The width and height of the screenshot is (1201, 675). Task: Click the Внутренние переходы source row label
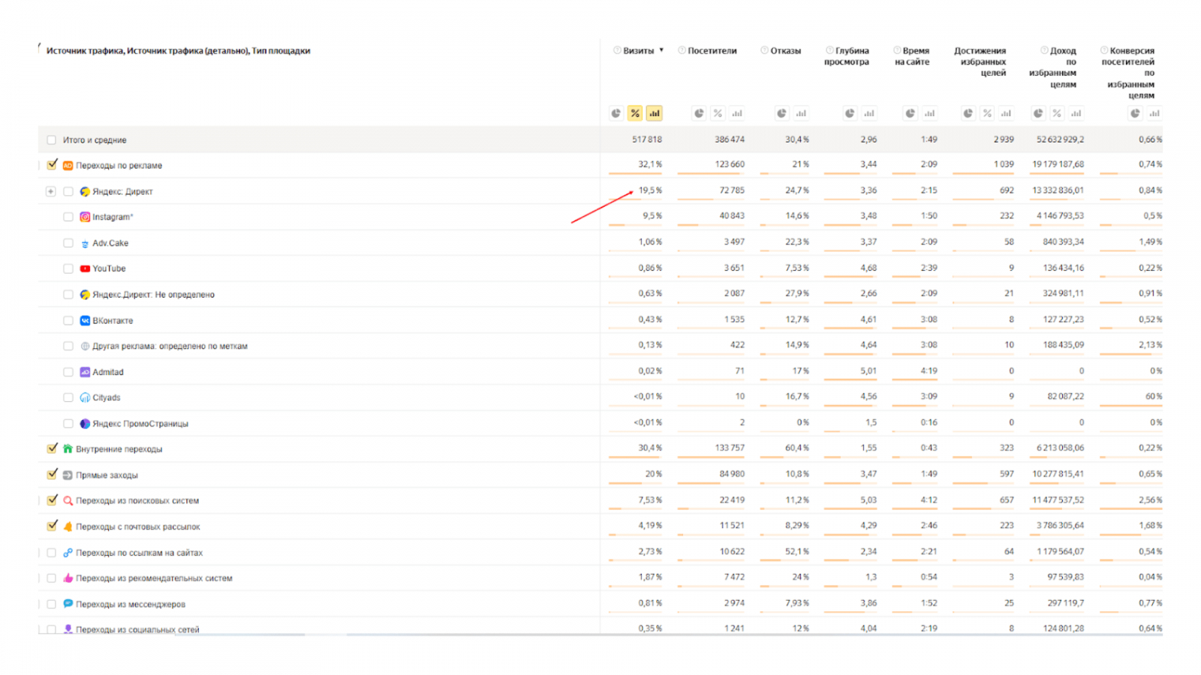coord(119,449)
